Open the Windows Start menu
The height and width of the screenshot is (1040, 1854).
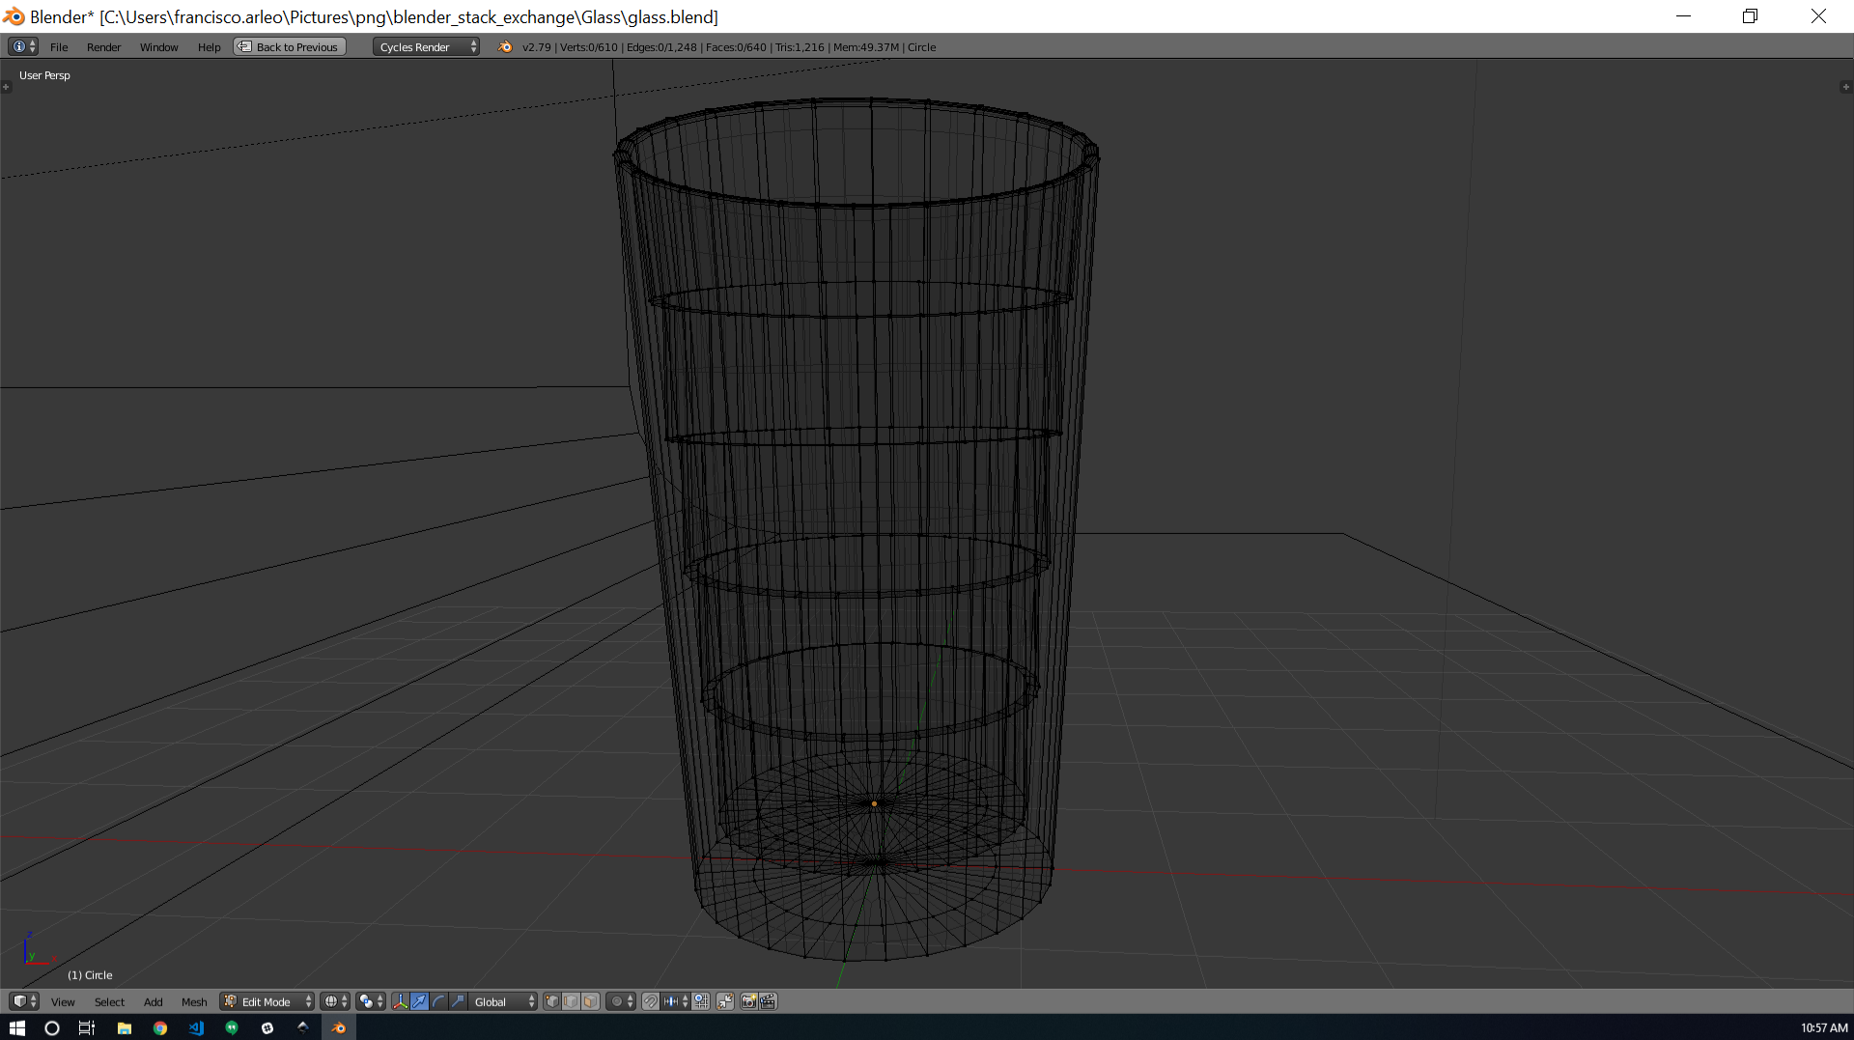click(16, 1027)
